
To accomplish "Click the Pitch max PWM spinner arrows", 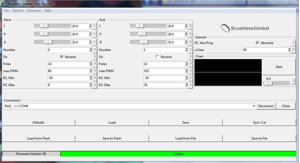I will [x=90, y=71].
